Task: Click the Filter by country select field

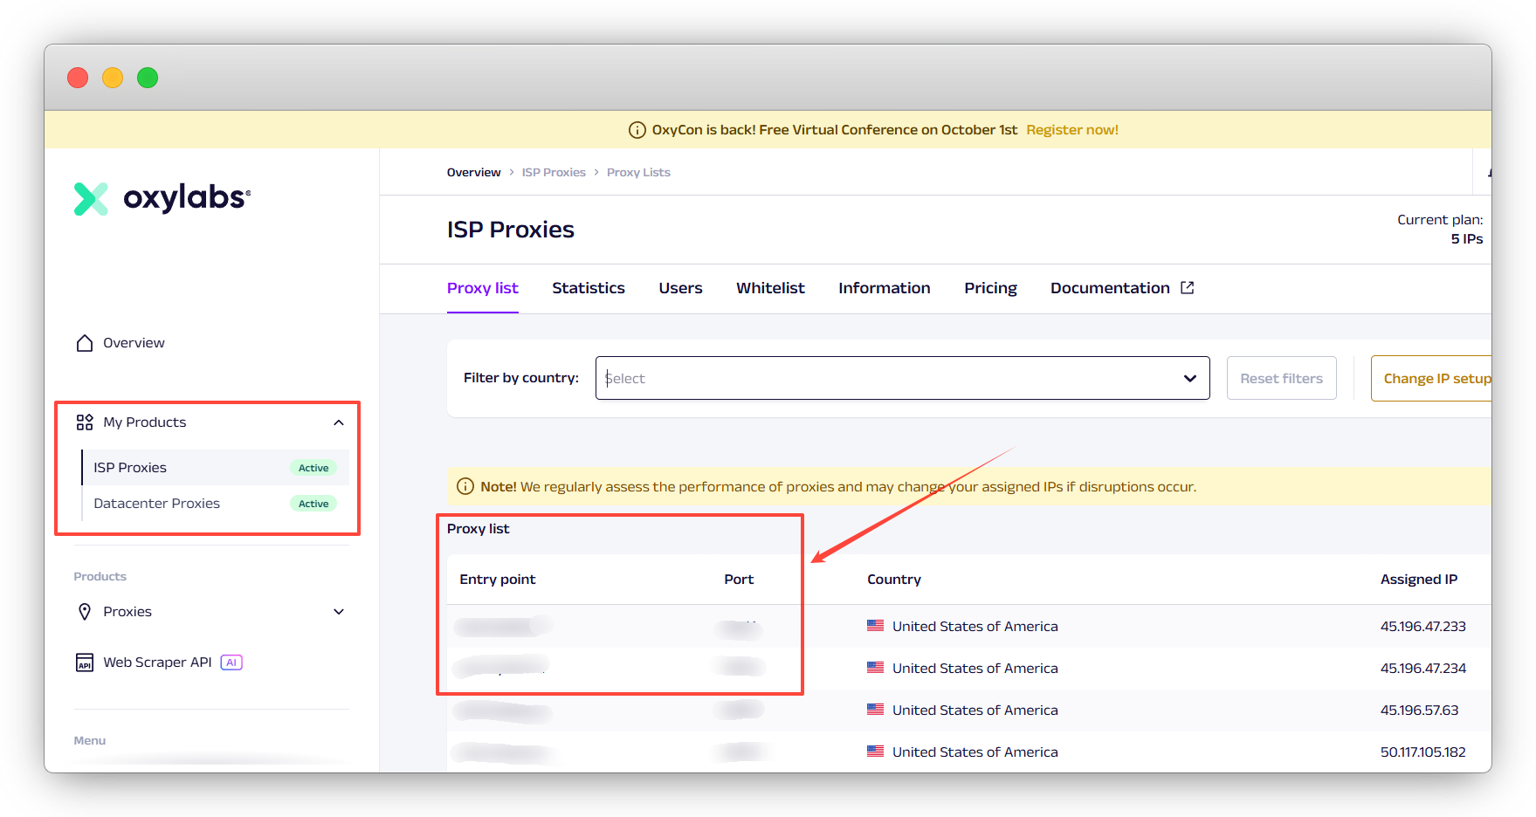Action: [902, 378]
